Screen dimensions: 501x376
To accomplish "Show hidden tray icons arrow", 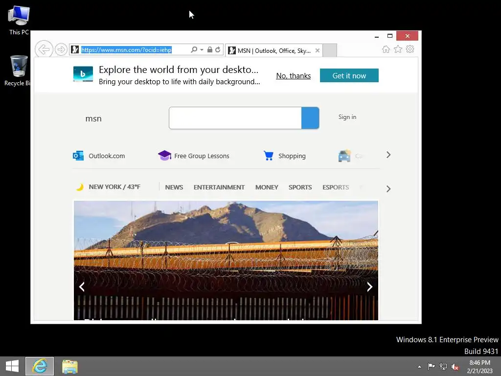I will coord(419,367).
